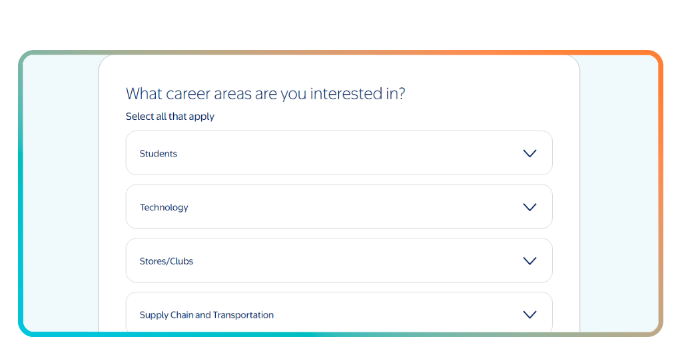Viewport: 682px width, 357px height.
Task: Expand the Stores/Clubs career area
Action: [339, 260]
